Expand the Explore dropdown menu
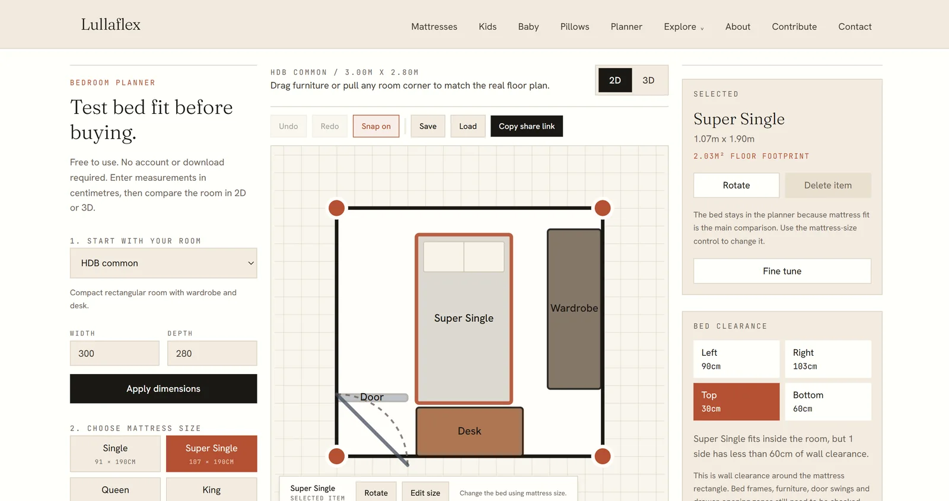The width and height of the screenshot is (949, 501). 684,27
